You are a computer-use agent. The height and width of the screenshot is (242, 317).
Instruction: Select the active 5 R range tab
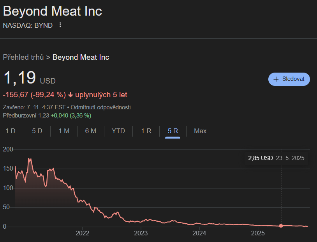(x=173, y=131)
